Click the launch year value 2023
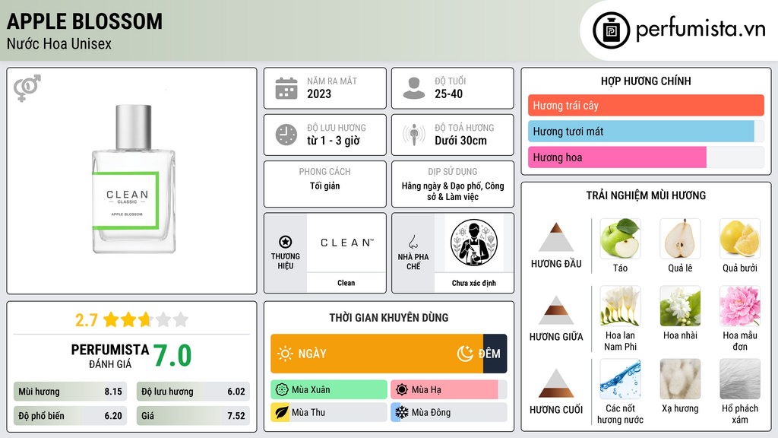This screenshot has width=778, height=438. [319, 94]
